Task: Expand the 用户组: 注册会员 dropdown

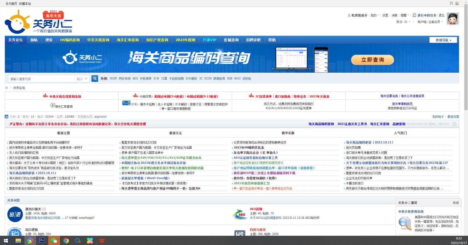Action: pyautogui.click(x=430, y=22)
